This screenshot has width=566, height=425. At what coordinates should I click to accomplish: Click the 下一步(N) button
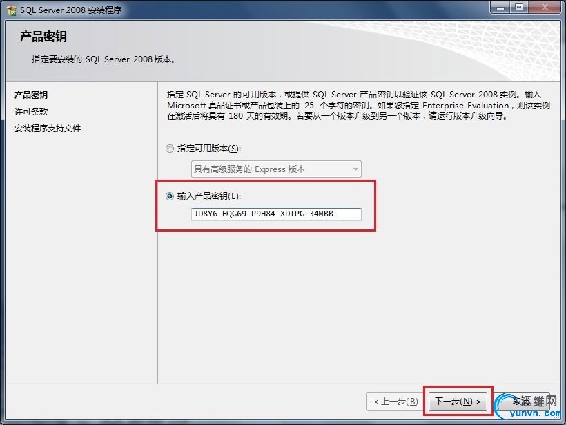[458, 402]
